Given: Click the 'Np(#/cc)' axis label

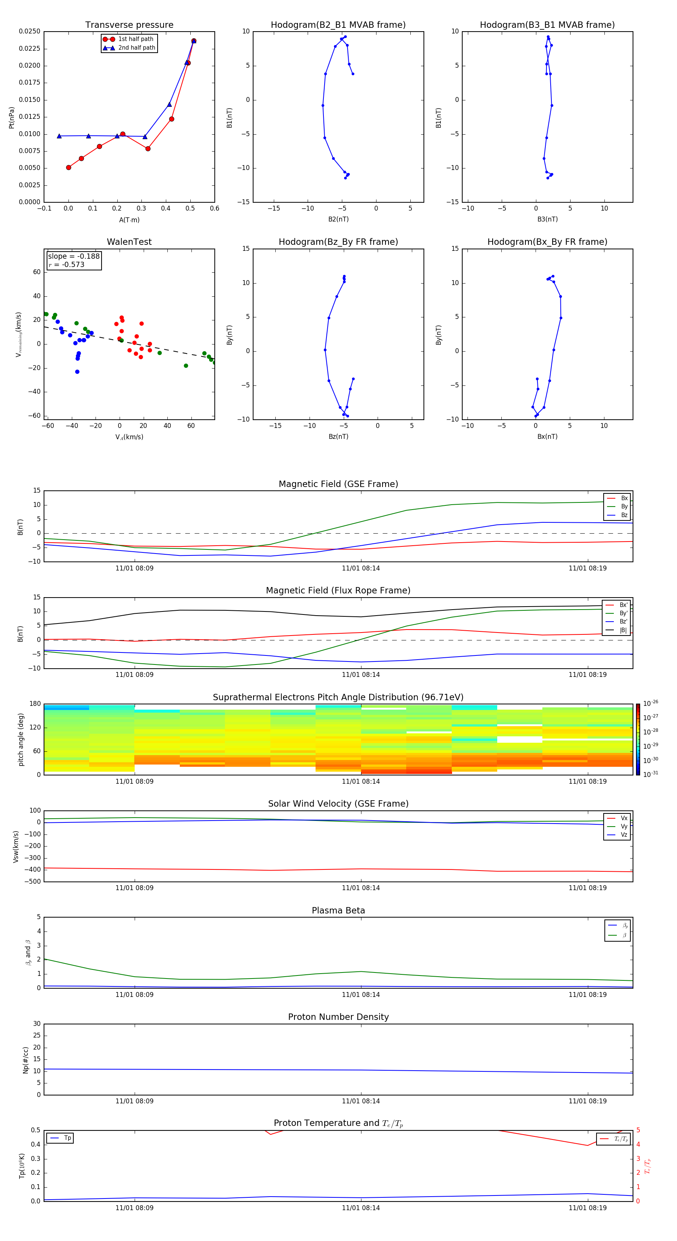Looking at the screenshot, I should click(x=26, y=1060).
